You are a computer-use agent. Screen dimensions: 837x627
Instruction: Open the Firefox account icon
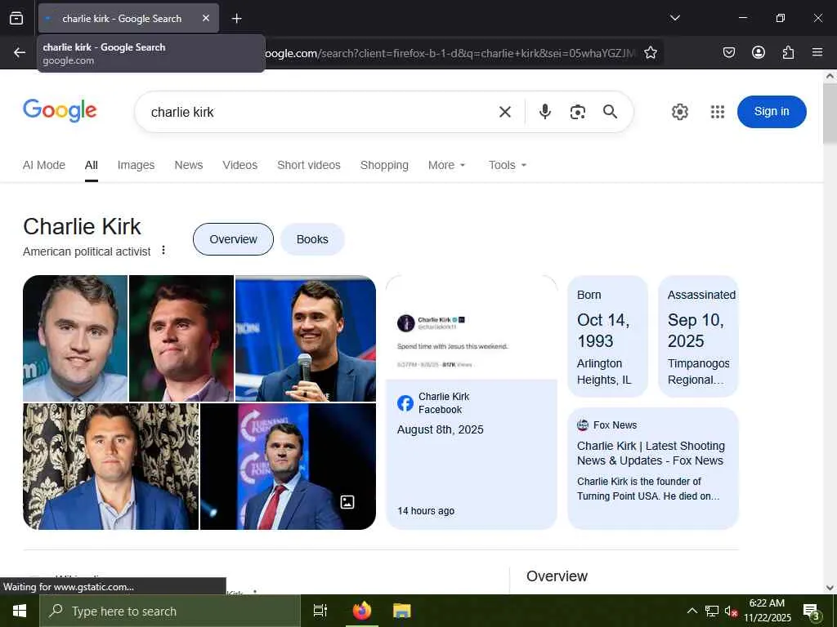[759, 52]
